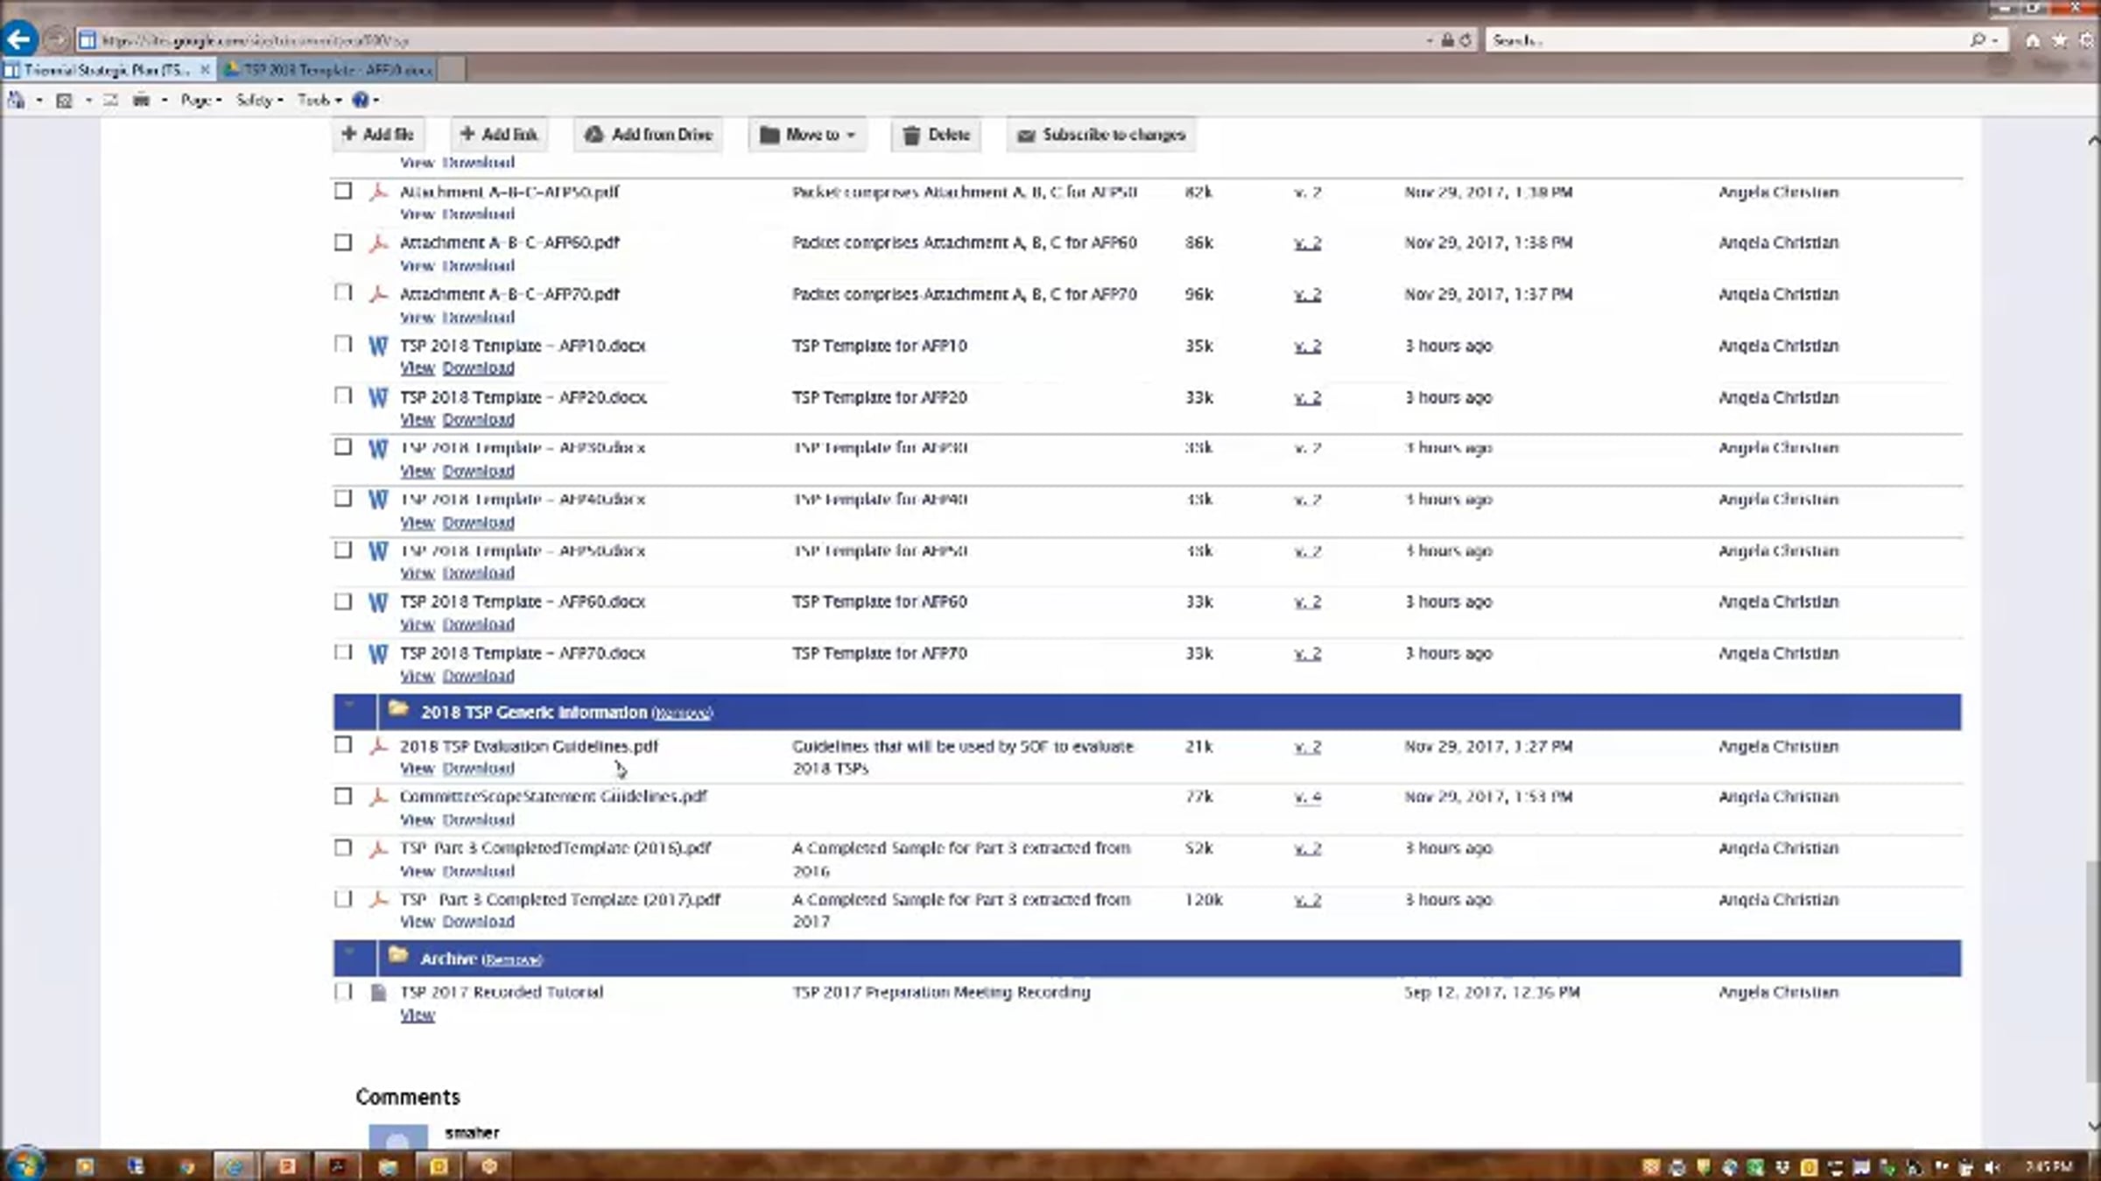Tick the checkbox for TSP 2018 Template - AFP60.docx
2101x1181 pixels.
(x=343, y=601)
